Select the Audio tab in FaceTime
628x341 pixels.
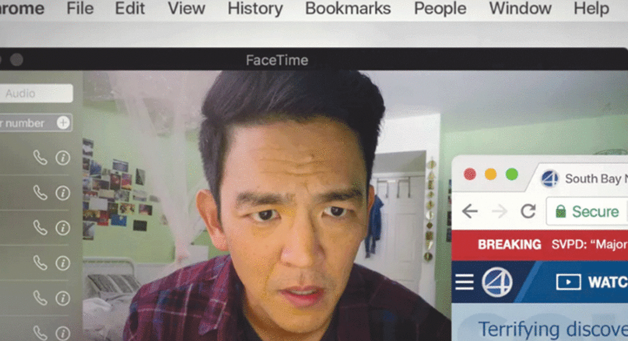[35, 93]
